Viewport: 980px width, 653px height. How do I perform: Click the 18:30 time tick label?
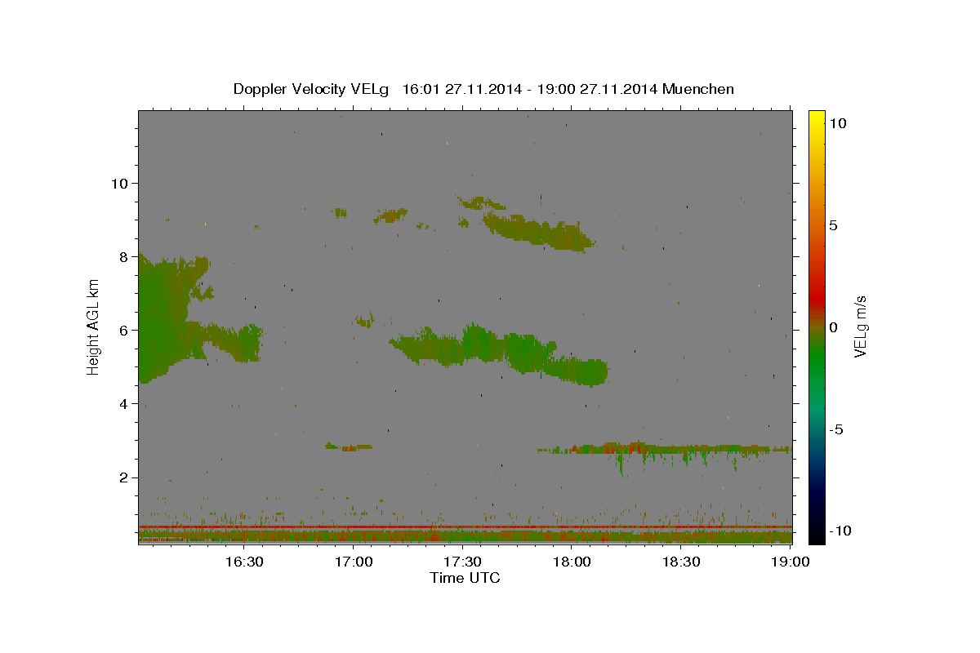coord(681,562)
